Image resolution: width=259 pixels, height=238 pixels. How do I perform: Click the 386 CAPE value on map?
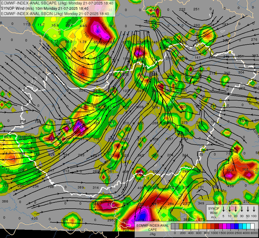pos(5,201)
